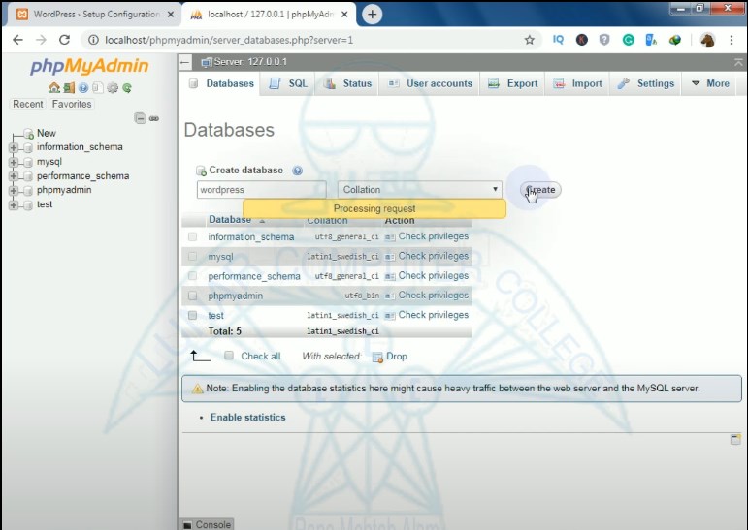The height and width of the screenshot is (530, 748).
Task: Reload navigation panel with green refresh icon
Action: click(x=127, y=88)
